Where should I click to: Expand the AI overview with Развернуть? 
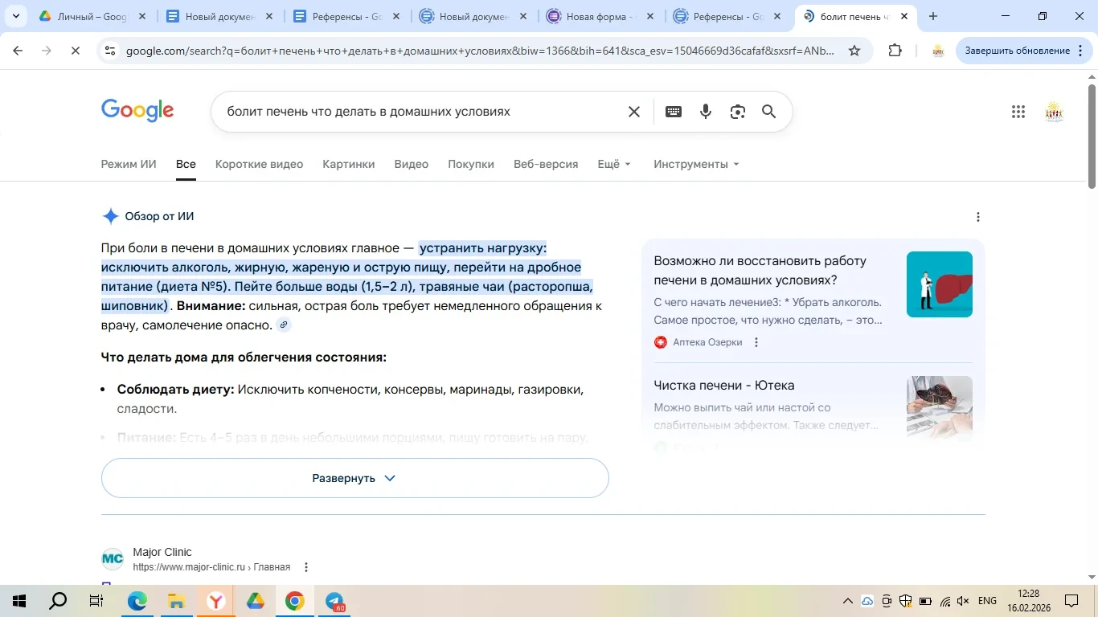tap(354, 478)
